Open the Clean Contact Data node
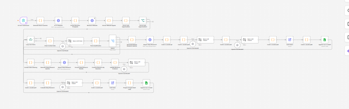This screenshot has height=109, width=349. point(50,41)
